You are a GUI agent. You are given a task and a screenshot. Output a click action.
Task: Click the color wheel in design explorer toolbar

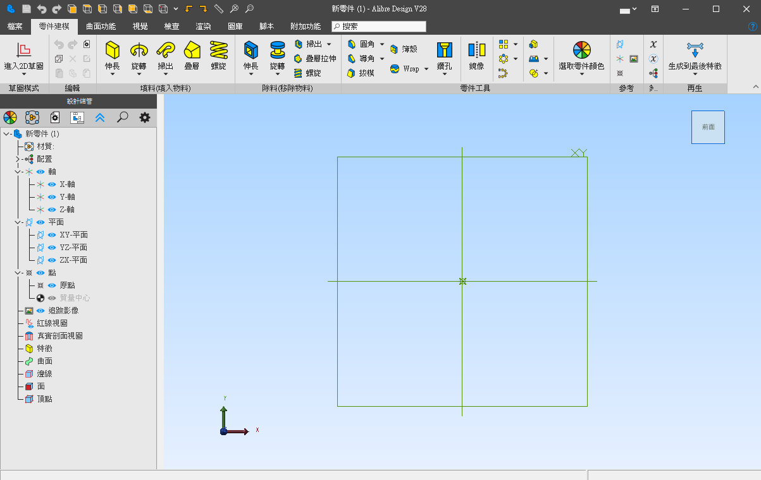point(10,117)
